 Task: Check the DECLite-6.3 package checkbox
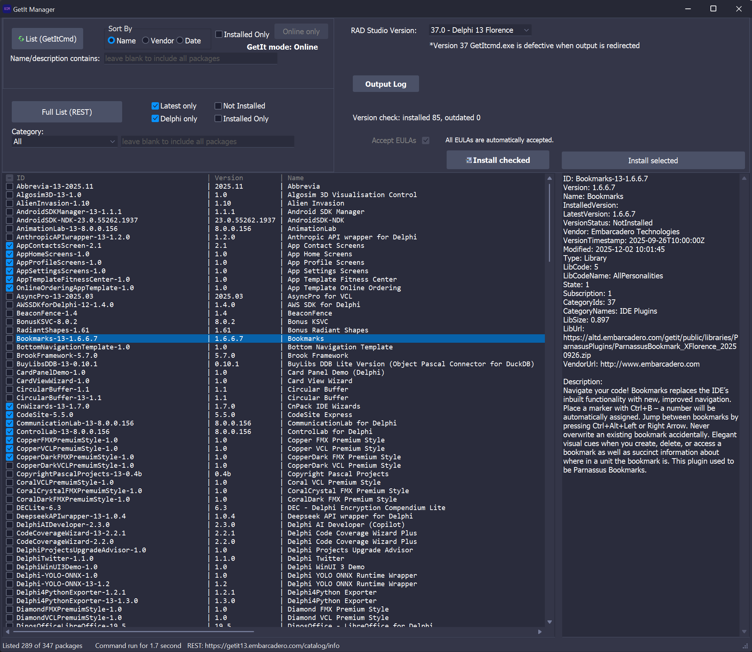pyautogui.click(x=10, y=508)
